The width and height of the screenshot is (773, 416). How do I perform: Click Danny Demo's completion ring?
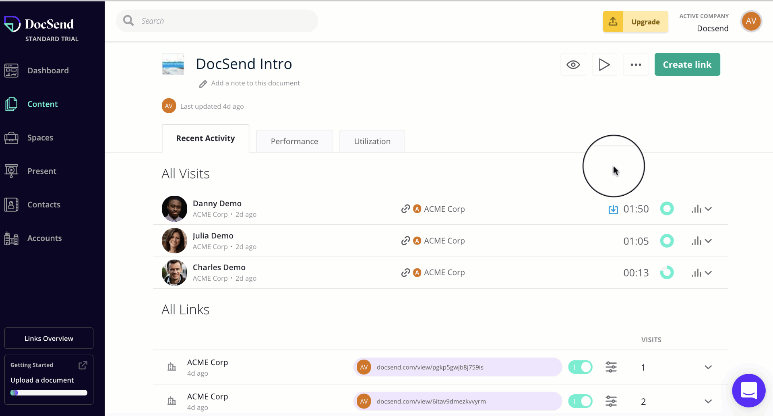click(x=667, y=209)
